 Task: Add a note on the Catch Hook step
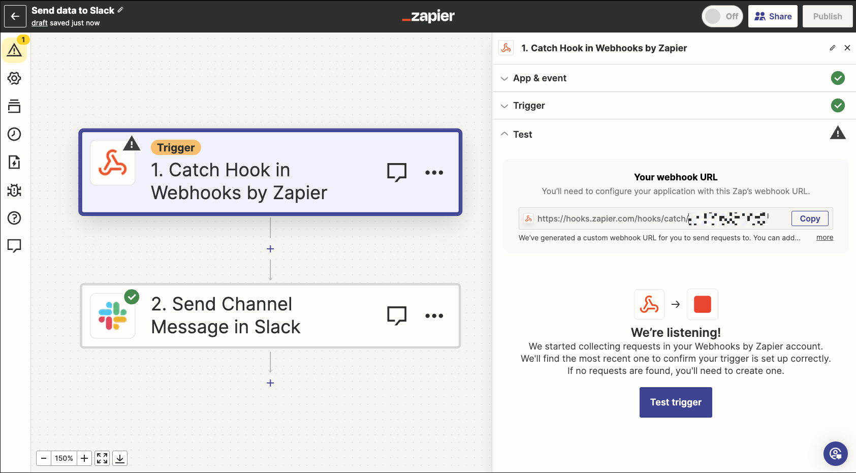coord(397,172)
